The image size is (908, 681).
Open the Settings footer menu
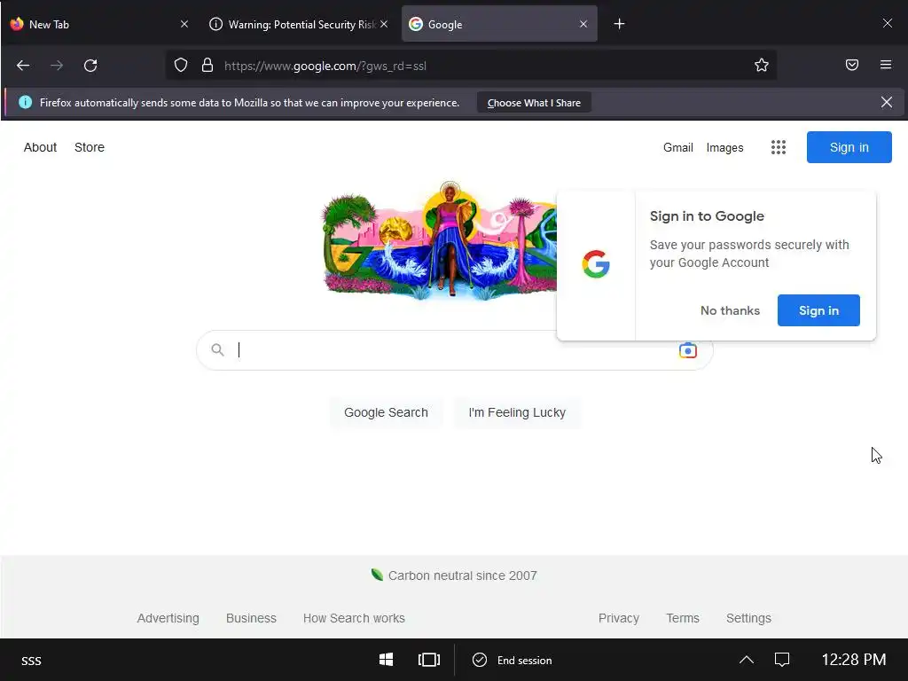[x=748, y=618]
